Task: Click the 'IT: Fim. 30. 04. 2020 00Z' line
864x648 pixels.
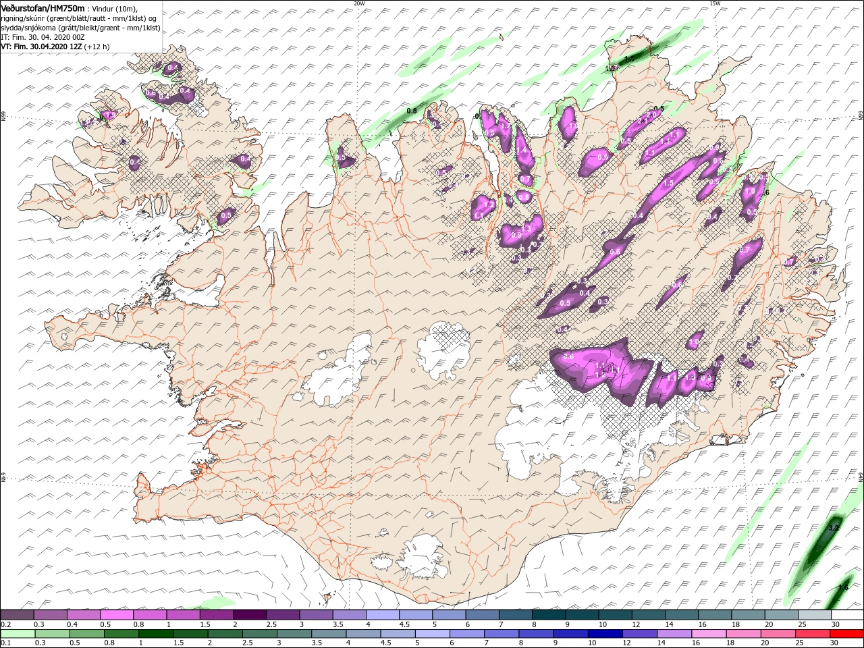Action: (42, 37)
